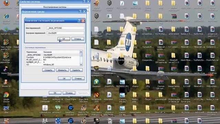Click the variable value field -Xmx560M

pos(65,33)
